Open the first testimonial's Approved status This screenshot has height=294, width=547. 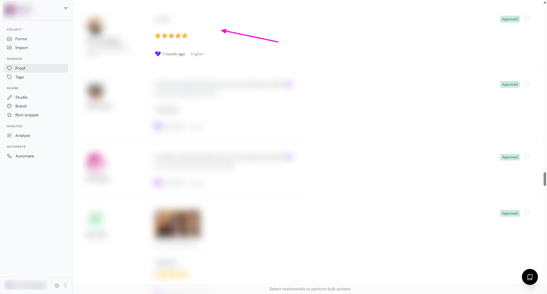click(x=510, y=19)
